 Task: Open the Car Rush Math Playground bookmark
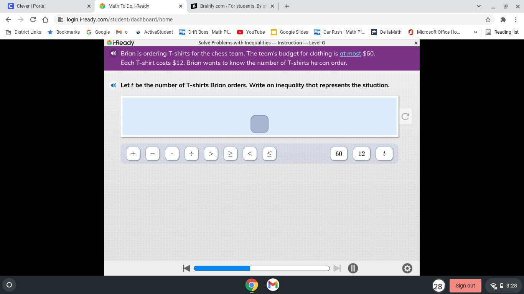pyautogui.click(x=339, y=32)
